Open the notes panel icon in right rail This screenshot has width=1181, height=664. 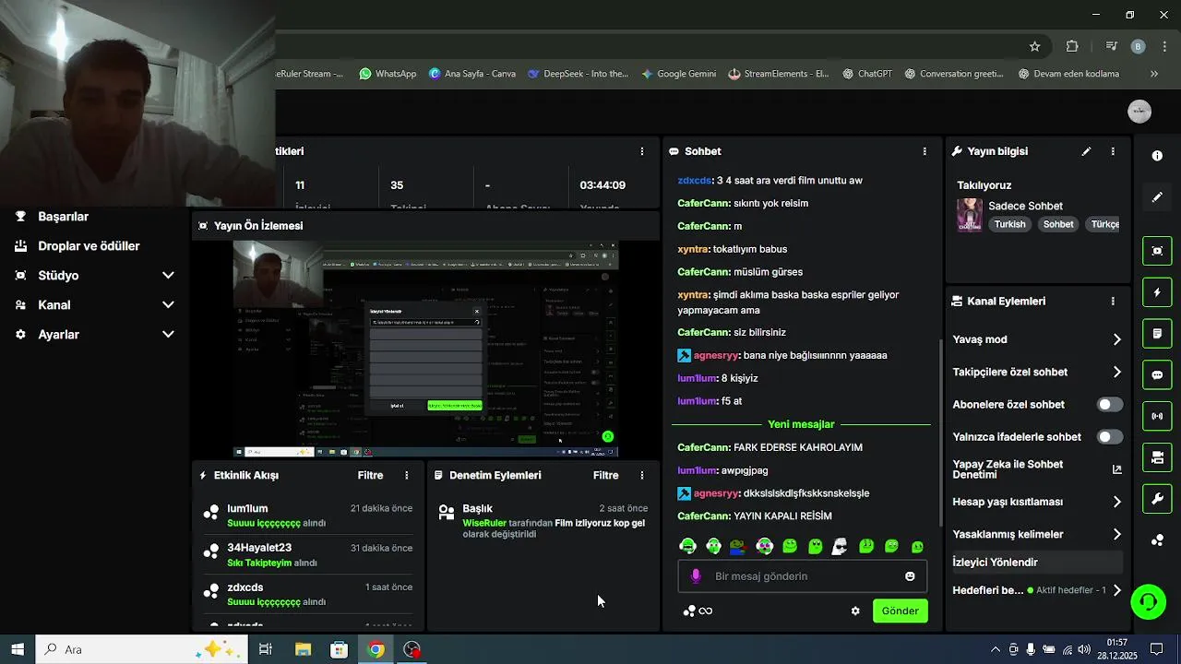point(1157,333)
